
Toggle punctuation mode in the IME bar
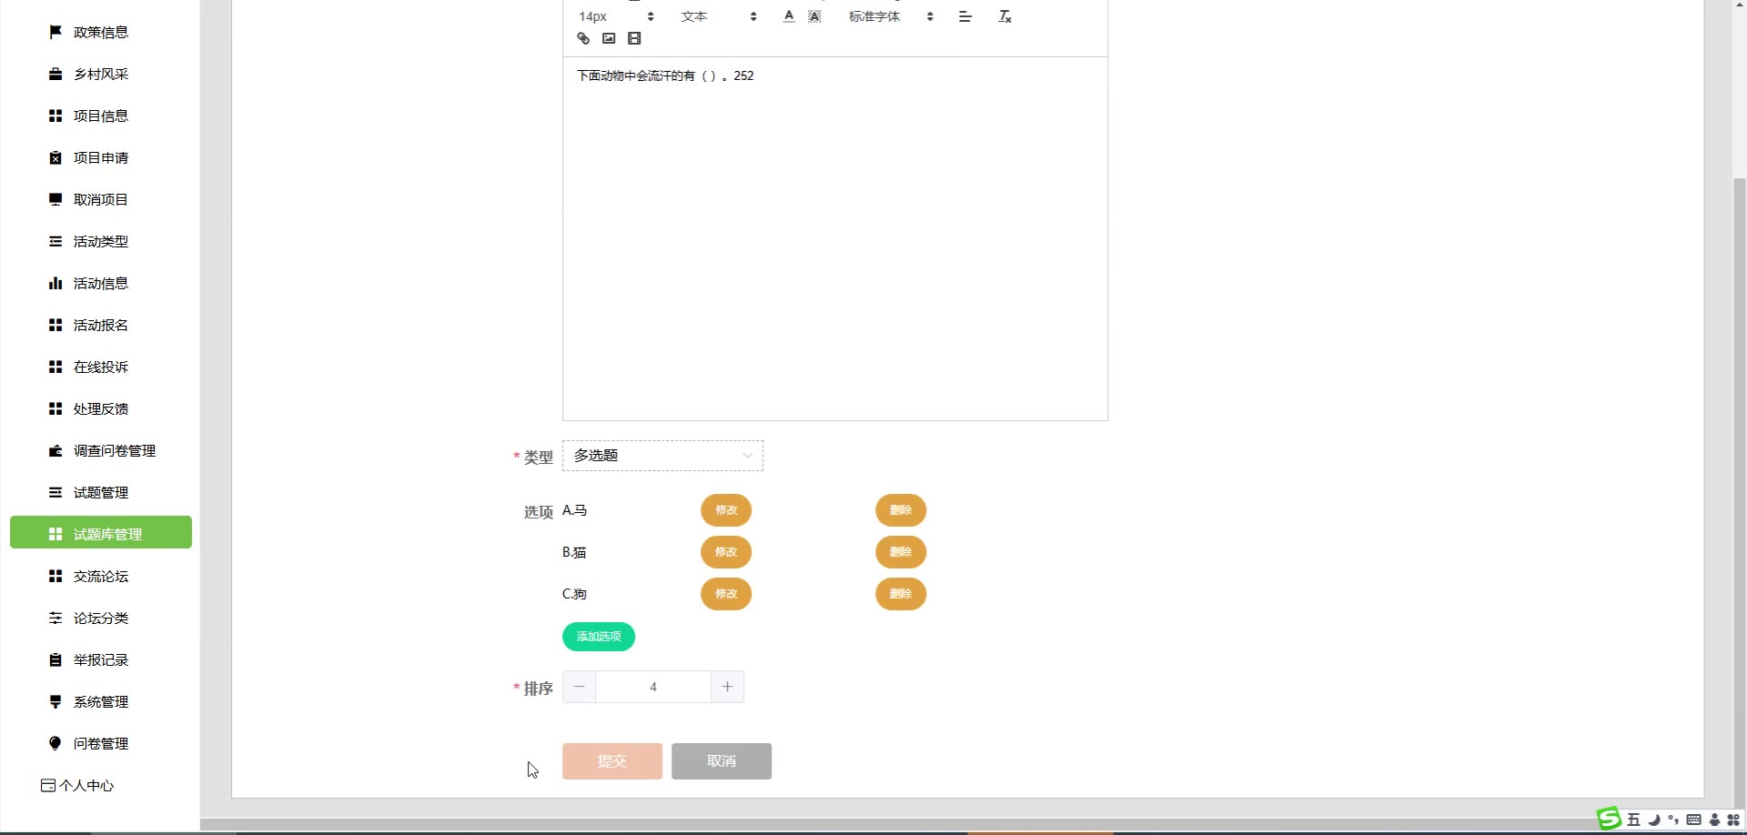tap(1673, 820)
